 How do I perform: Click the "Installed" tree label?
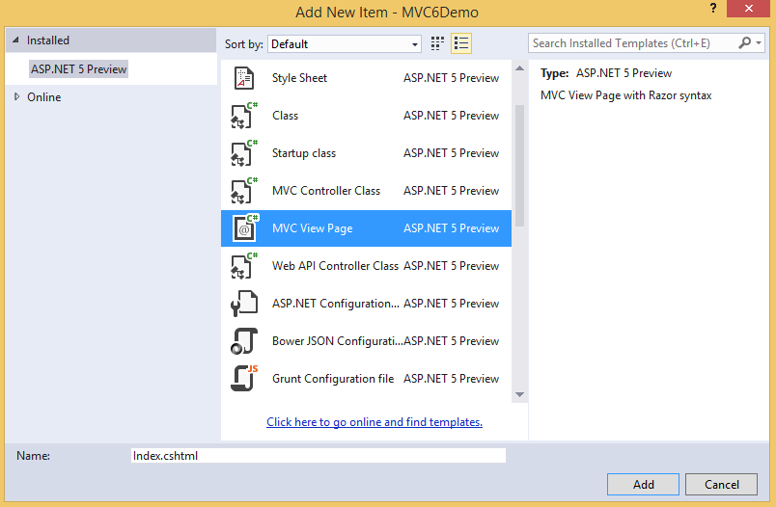(x=48, y=40)
